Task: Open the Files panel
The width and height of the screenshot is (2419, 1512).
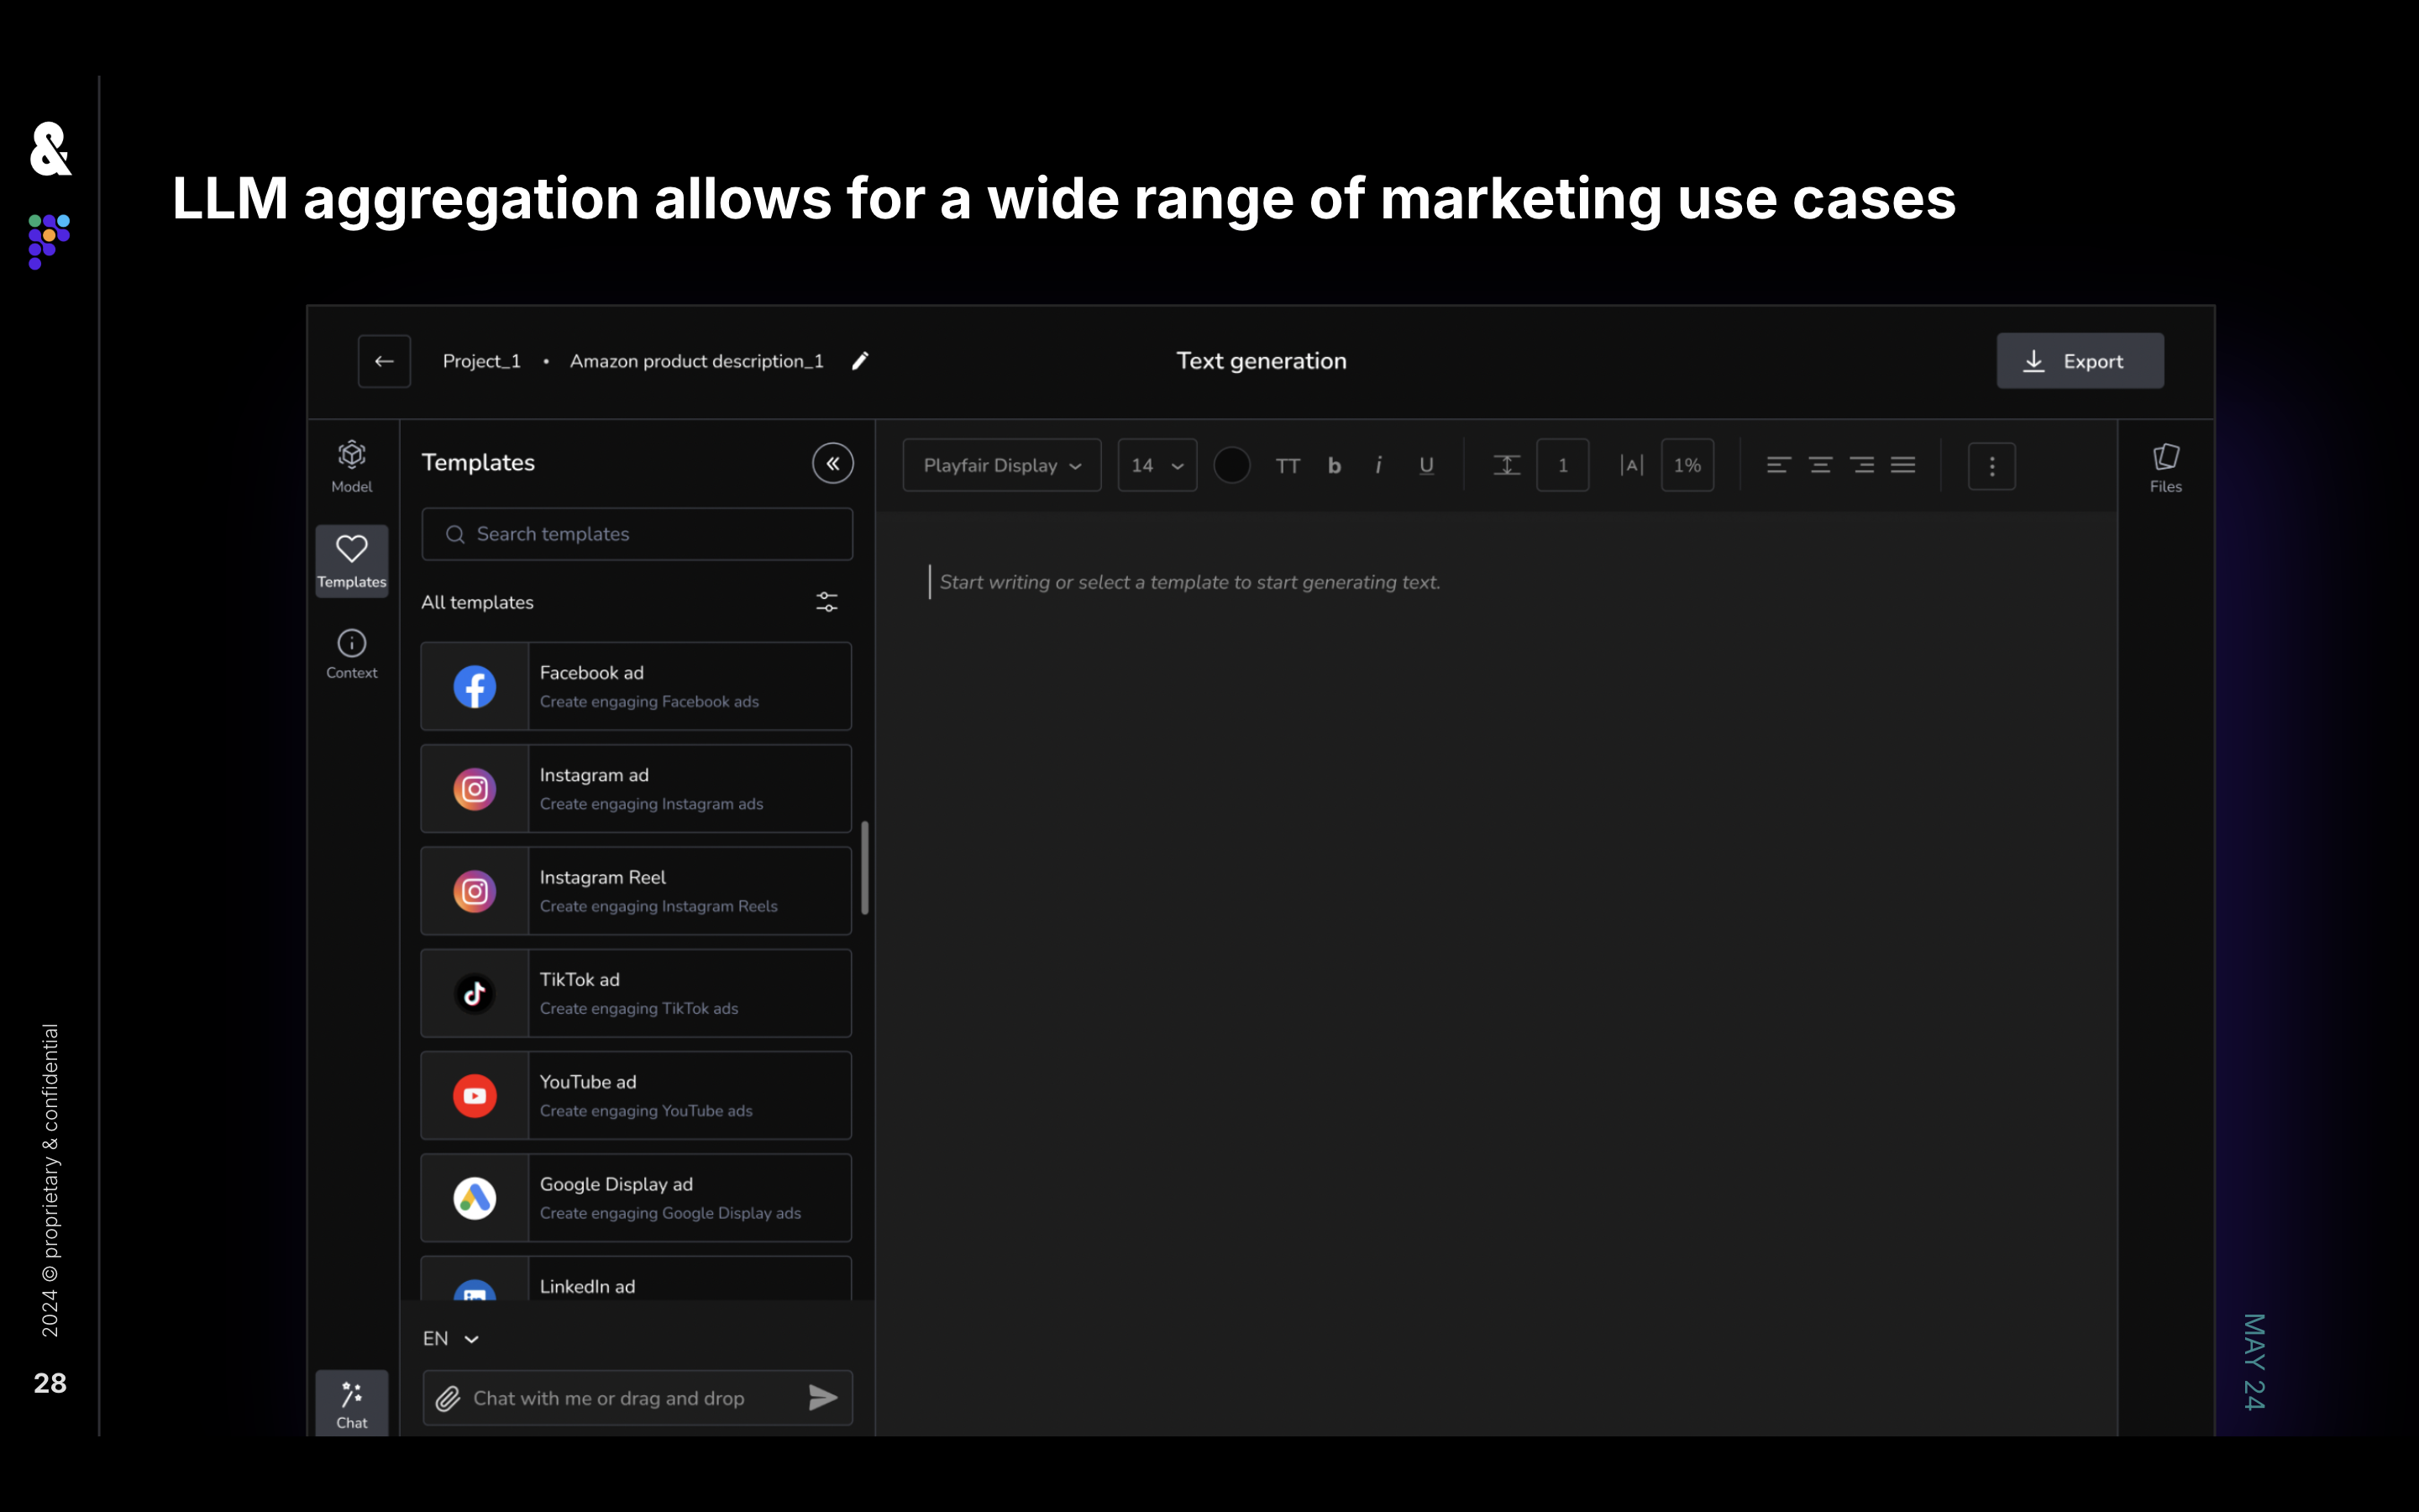Action: 2165,467
